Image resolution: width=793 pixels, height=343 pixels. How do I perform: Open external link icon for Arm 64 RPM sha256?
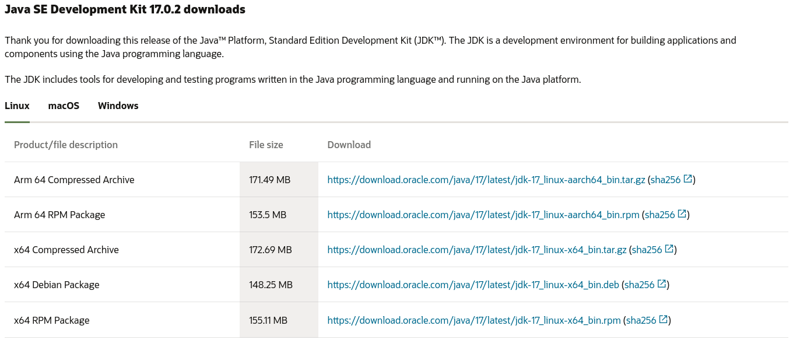682,214
